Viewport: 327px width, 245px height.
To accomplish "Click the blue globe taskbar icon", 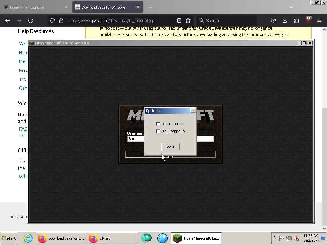I will tap(163, 238).
